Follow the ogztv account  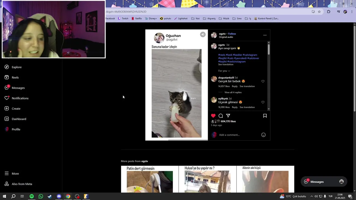pyautogui.click(x=232, y=34)
